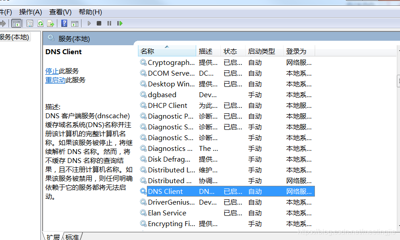Click the gear icon beside Elan Service

[143, 213]
